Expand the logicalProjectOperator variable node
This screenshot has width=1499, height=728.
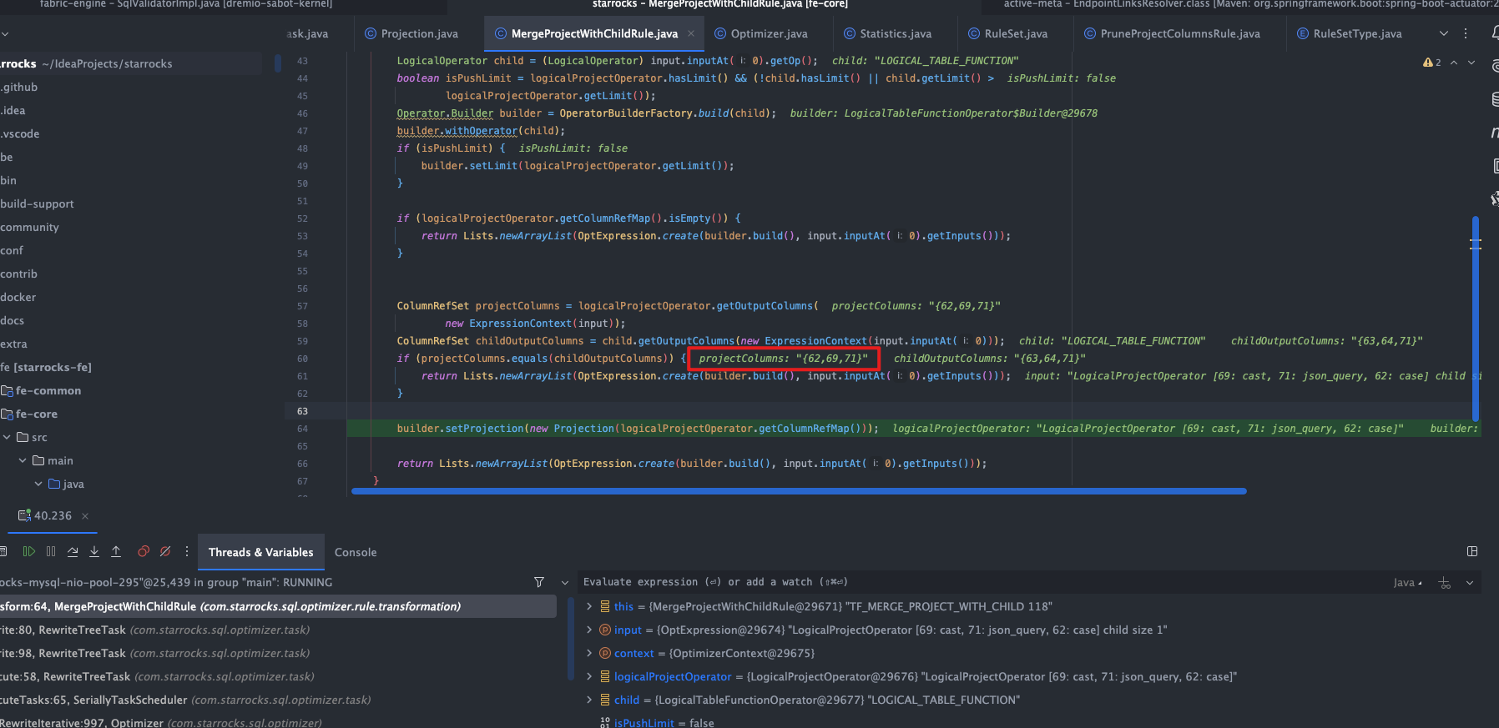coord(589,676)
